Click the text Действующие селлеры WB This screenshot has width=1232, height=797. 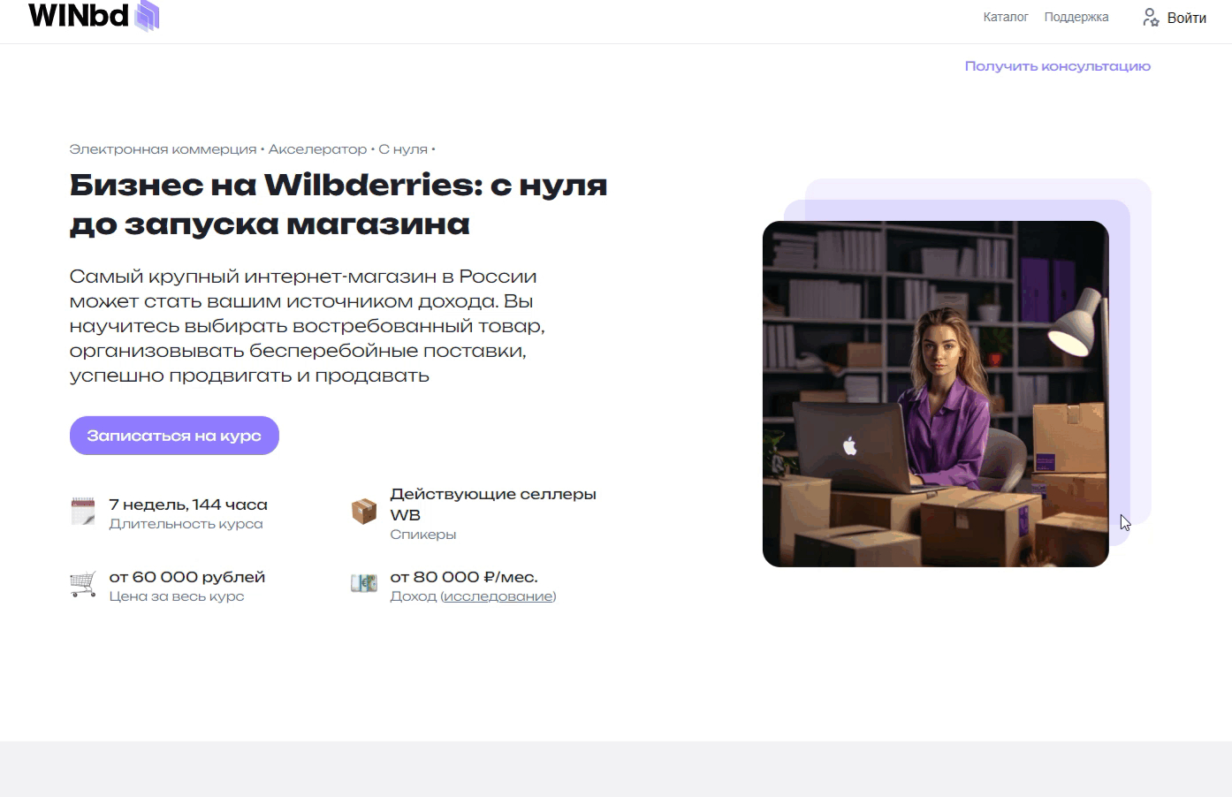(493, 505)
